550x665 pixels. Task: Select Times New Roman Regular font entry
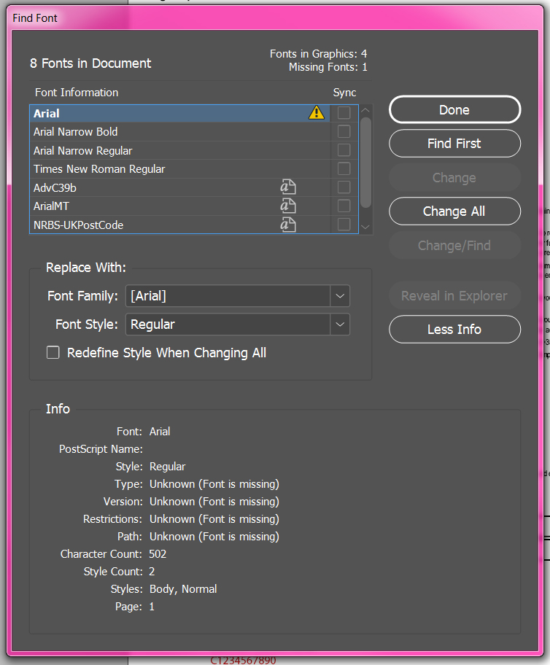(x=99, y=169)
